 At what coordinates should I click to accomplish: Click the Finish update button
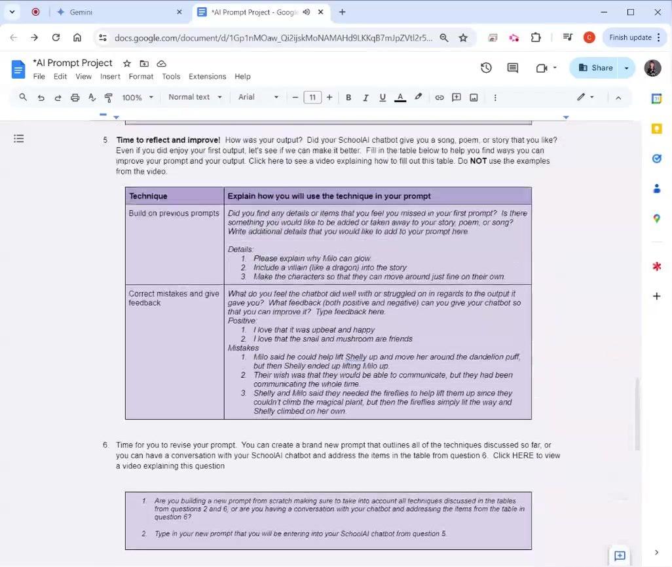pos(635,38)
